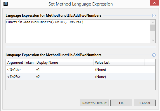
Task: Click the iR application icon in title bar
Action: point(6,4)
